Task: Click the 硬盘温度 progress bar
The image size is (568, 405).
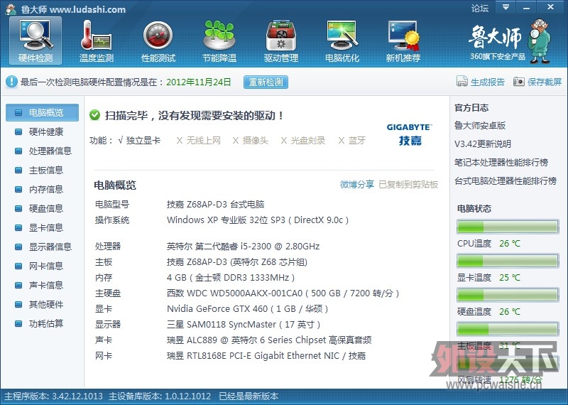Action: 508,295
